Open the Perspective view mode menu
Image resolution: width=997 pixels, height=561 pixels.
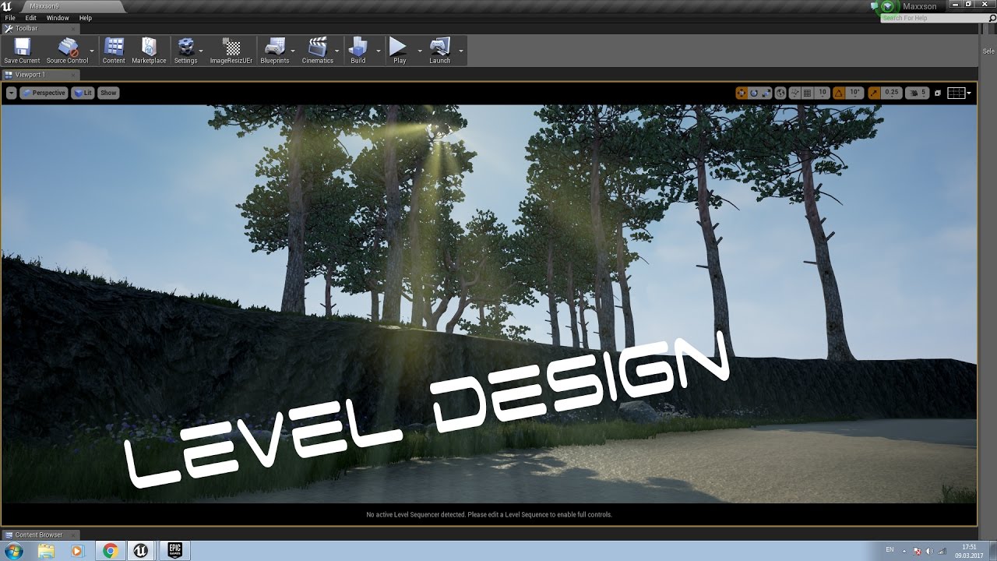[44, 93]
